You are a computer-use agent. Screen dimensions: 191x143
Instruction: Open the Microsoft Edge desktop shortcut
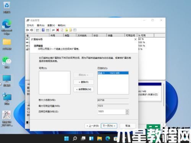(7, 27)
